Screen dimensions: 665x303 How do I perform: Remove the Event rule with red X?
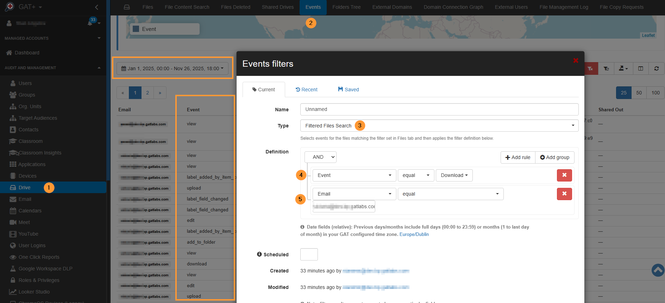pyautogui.click(x=564, y=175)
